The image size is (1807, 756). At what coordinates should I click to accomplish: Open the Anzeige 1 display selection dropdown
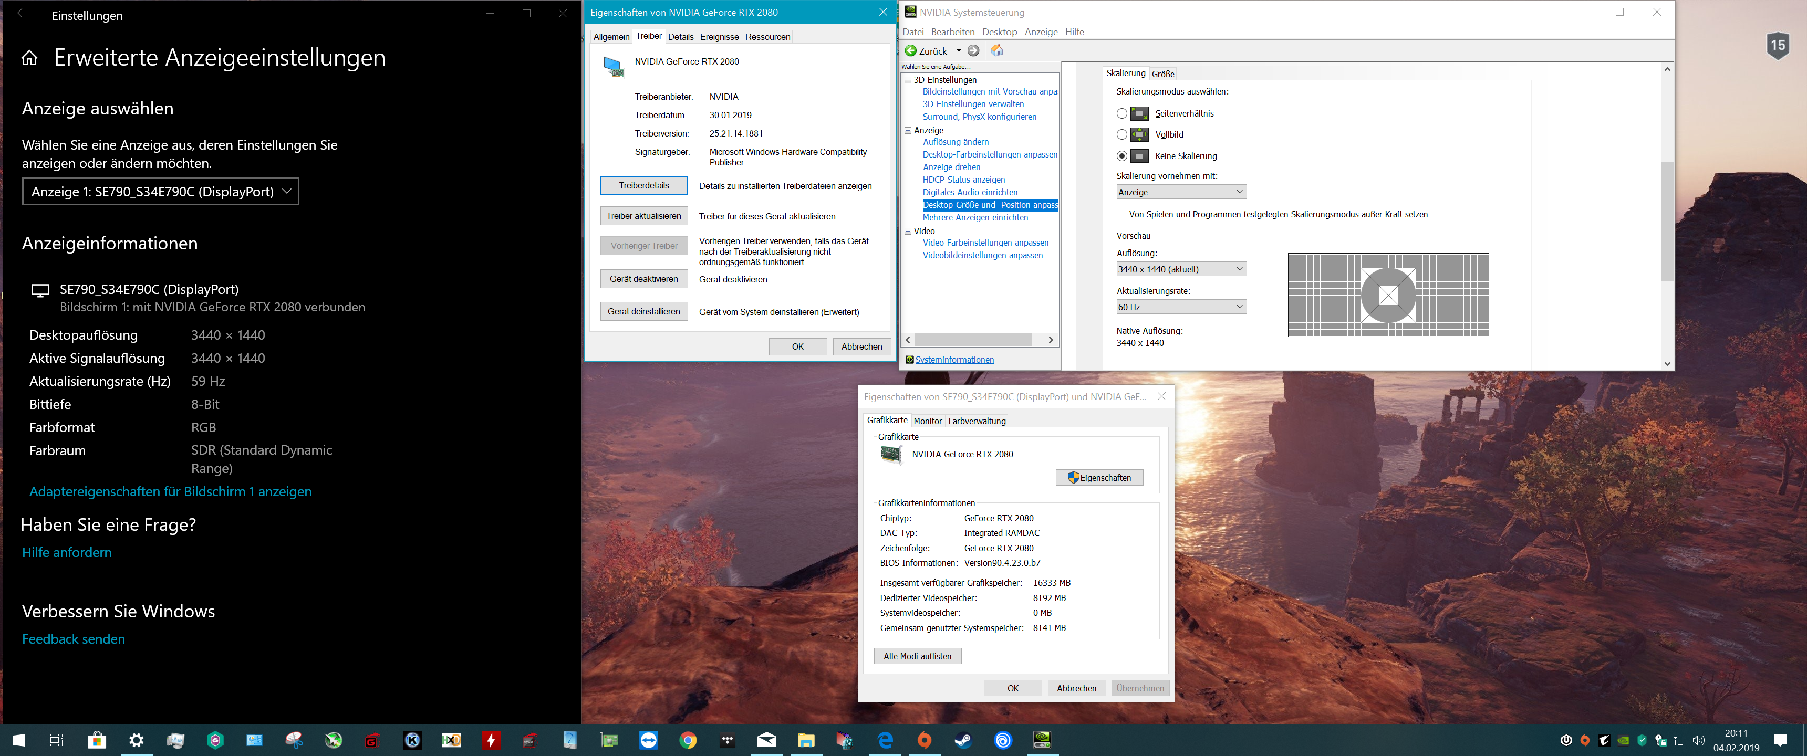[161, 192]
